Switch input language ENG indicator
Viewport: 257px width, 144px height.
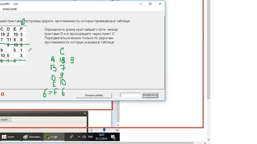point(90,137)
